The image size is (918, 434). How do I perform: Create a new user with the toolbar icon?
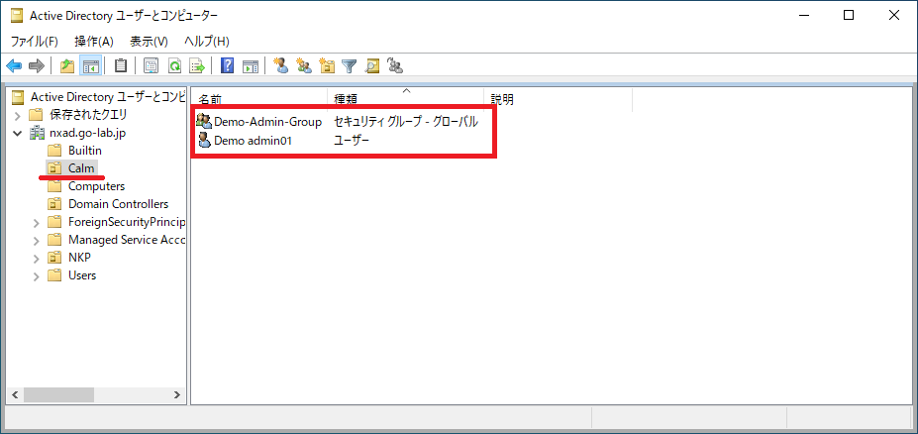(281, 66)
